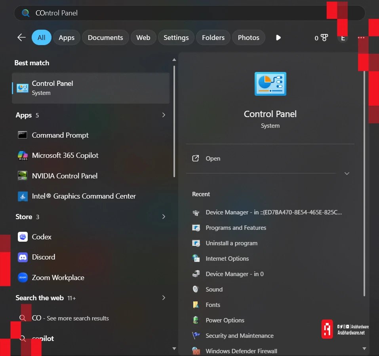The width and height of the screenshot is (379, 356).
Task: Click the Control Panel best match icon
Action: (x=23, y=88)
